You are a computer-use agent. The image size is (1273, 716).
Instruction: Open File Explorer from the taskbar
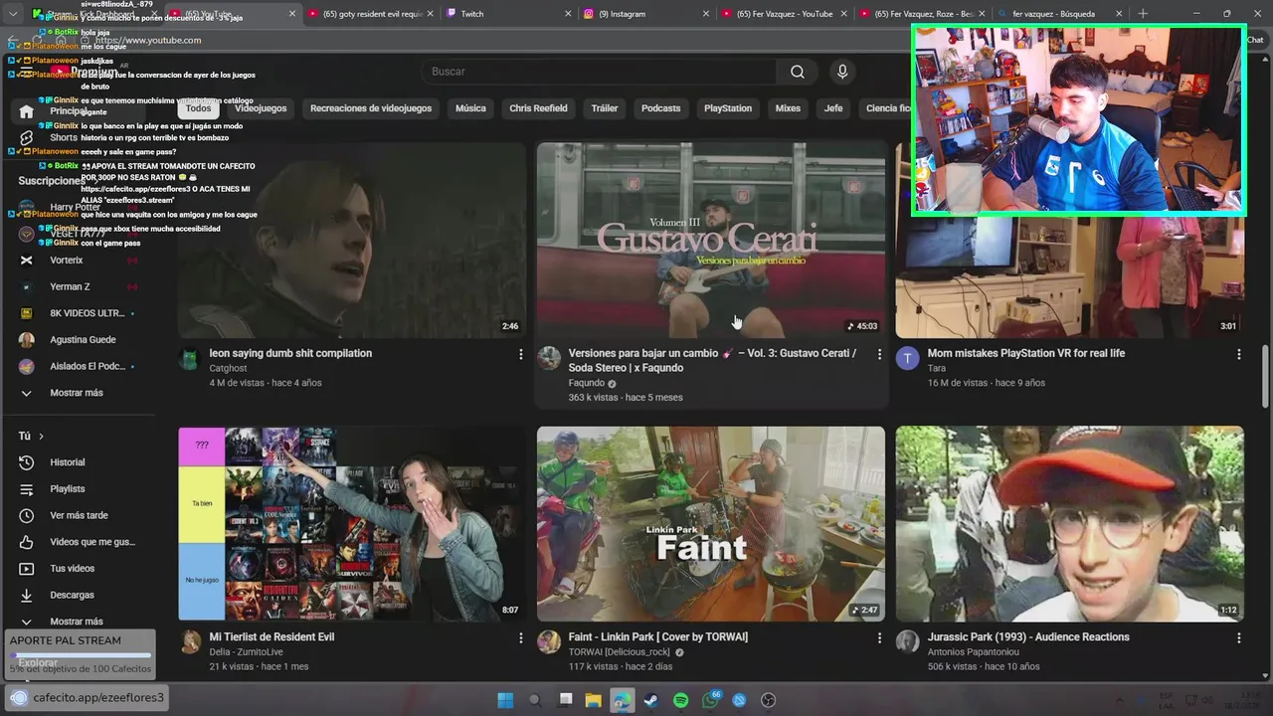click(x=593, y=700)
